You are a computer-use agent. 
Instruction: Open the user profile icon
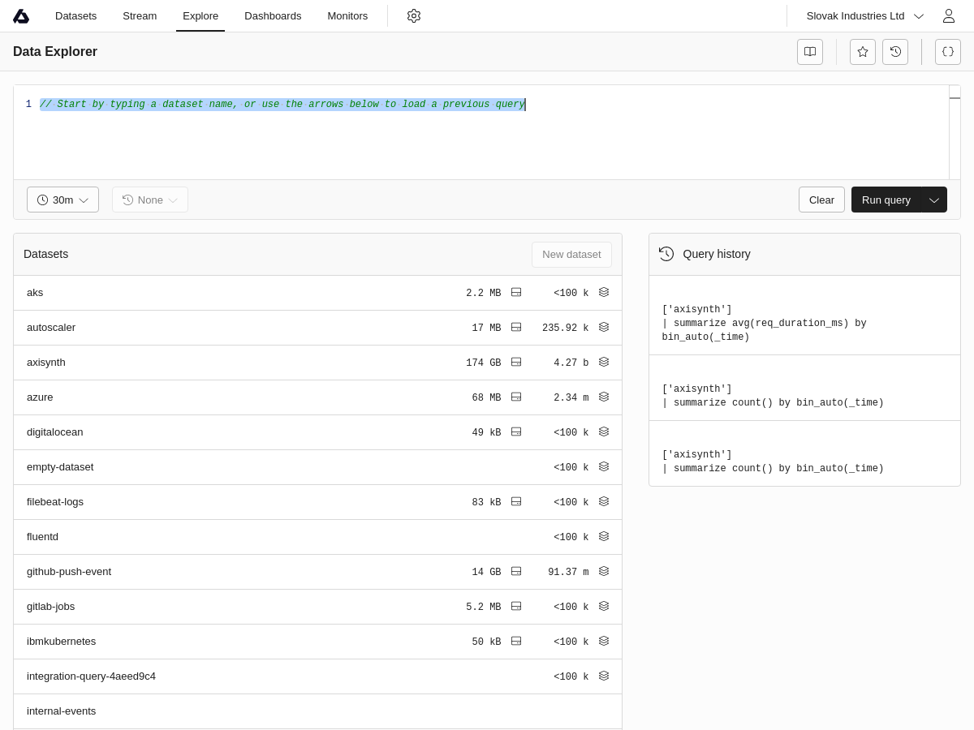[948, 16]
